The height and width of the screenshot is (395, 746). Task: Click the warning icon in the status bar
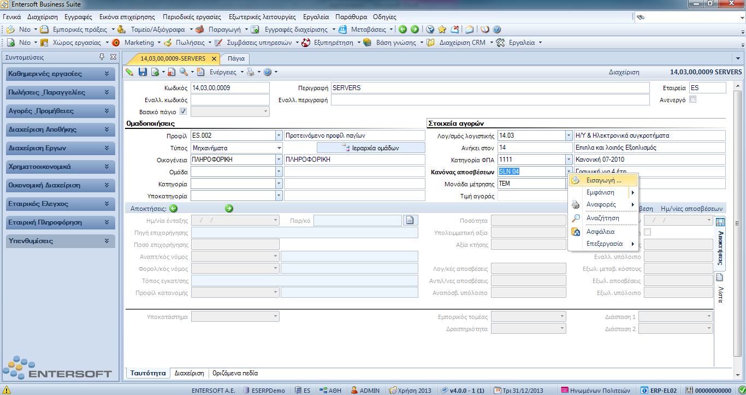(7, 390)
